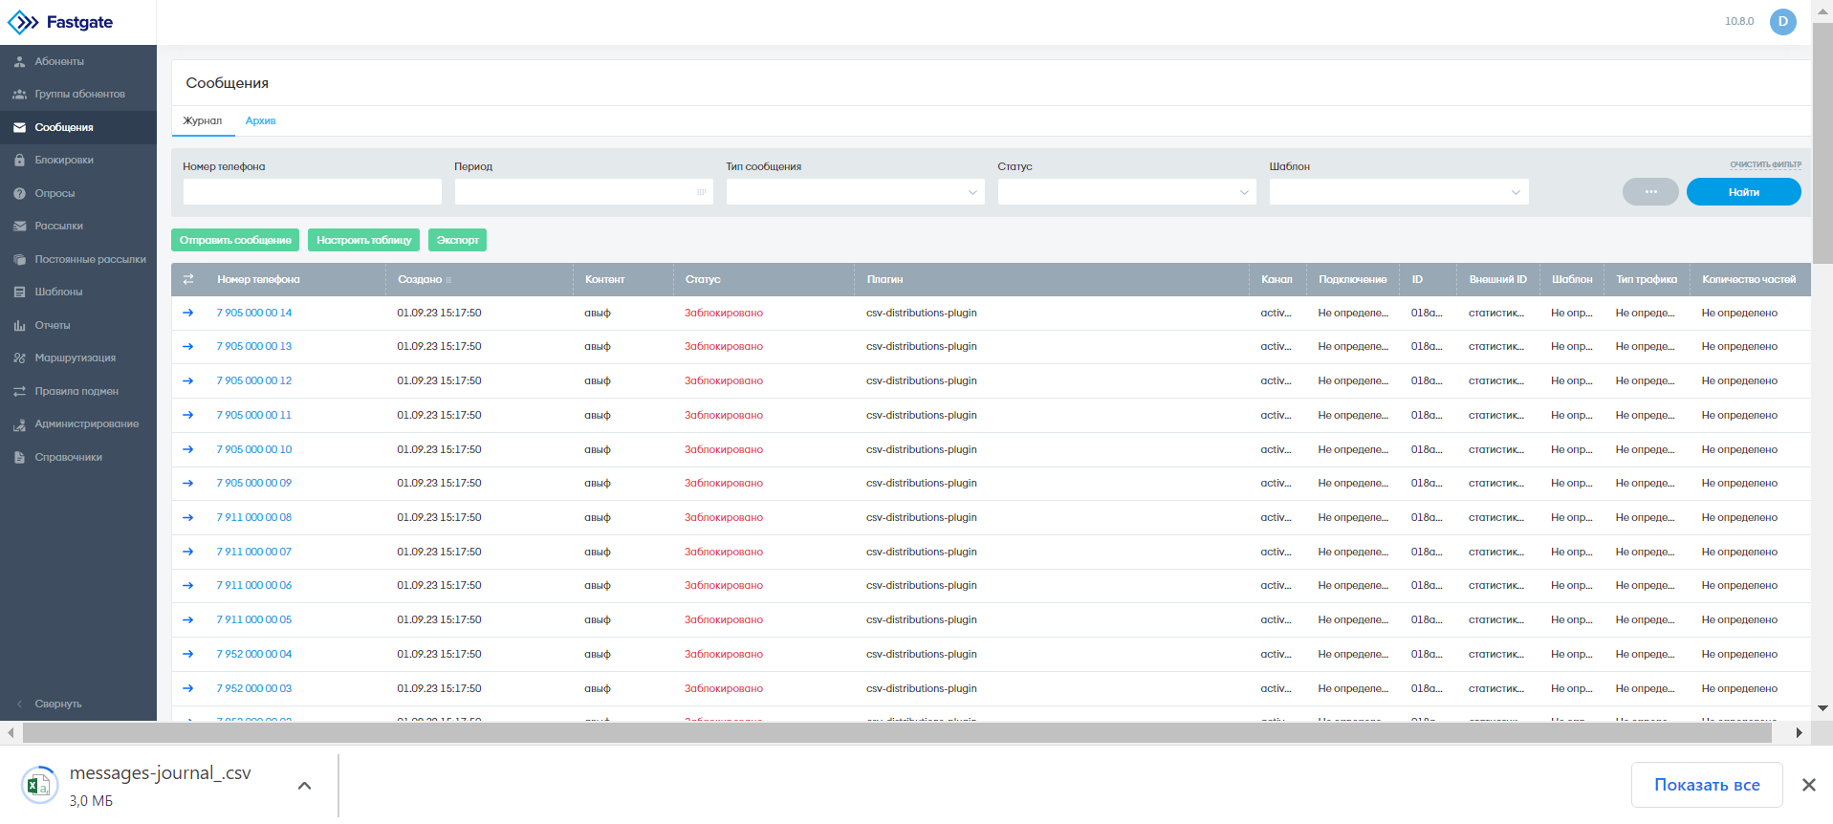Click the Экспорт button
The height and width of the screenshot is (824, 1833).
(457, 240)
